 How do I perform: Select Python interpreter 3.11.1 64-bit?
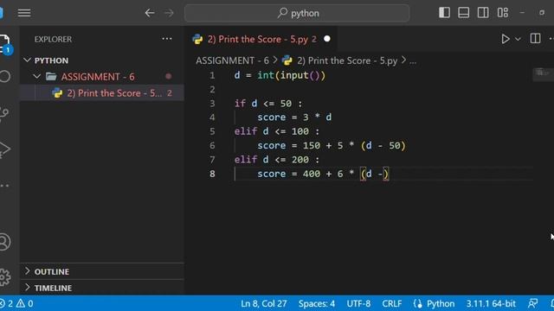pos(491,303)
